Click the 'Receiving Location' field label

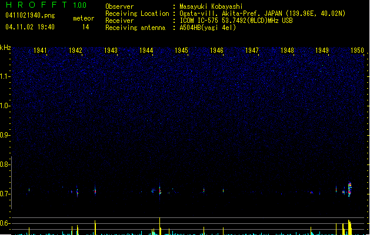pos(137,14)
